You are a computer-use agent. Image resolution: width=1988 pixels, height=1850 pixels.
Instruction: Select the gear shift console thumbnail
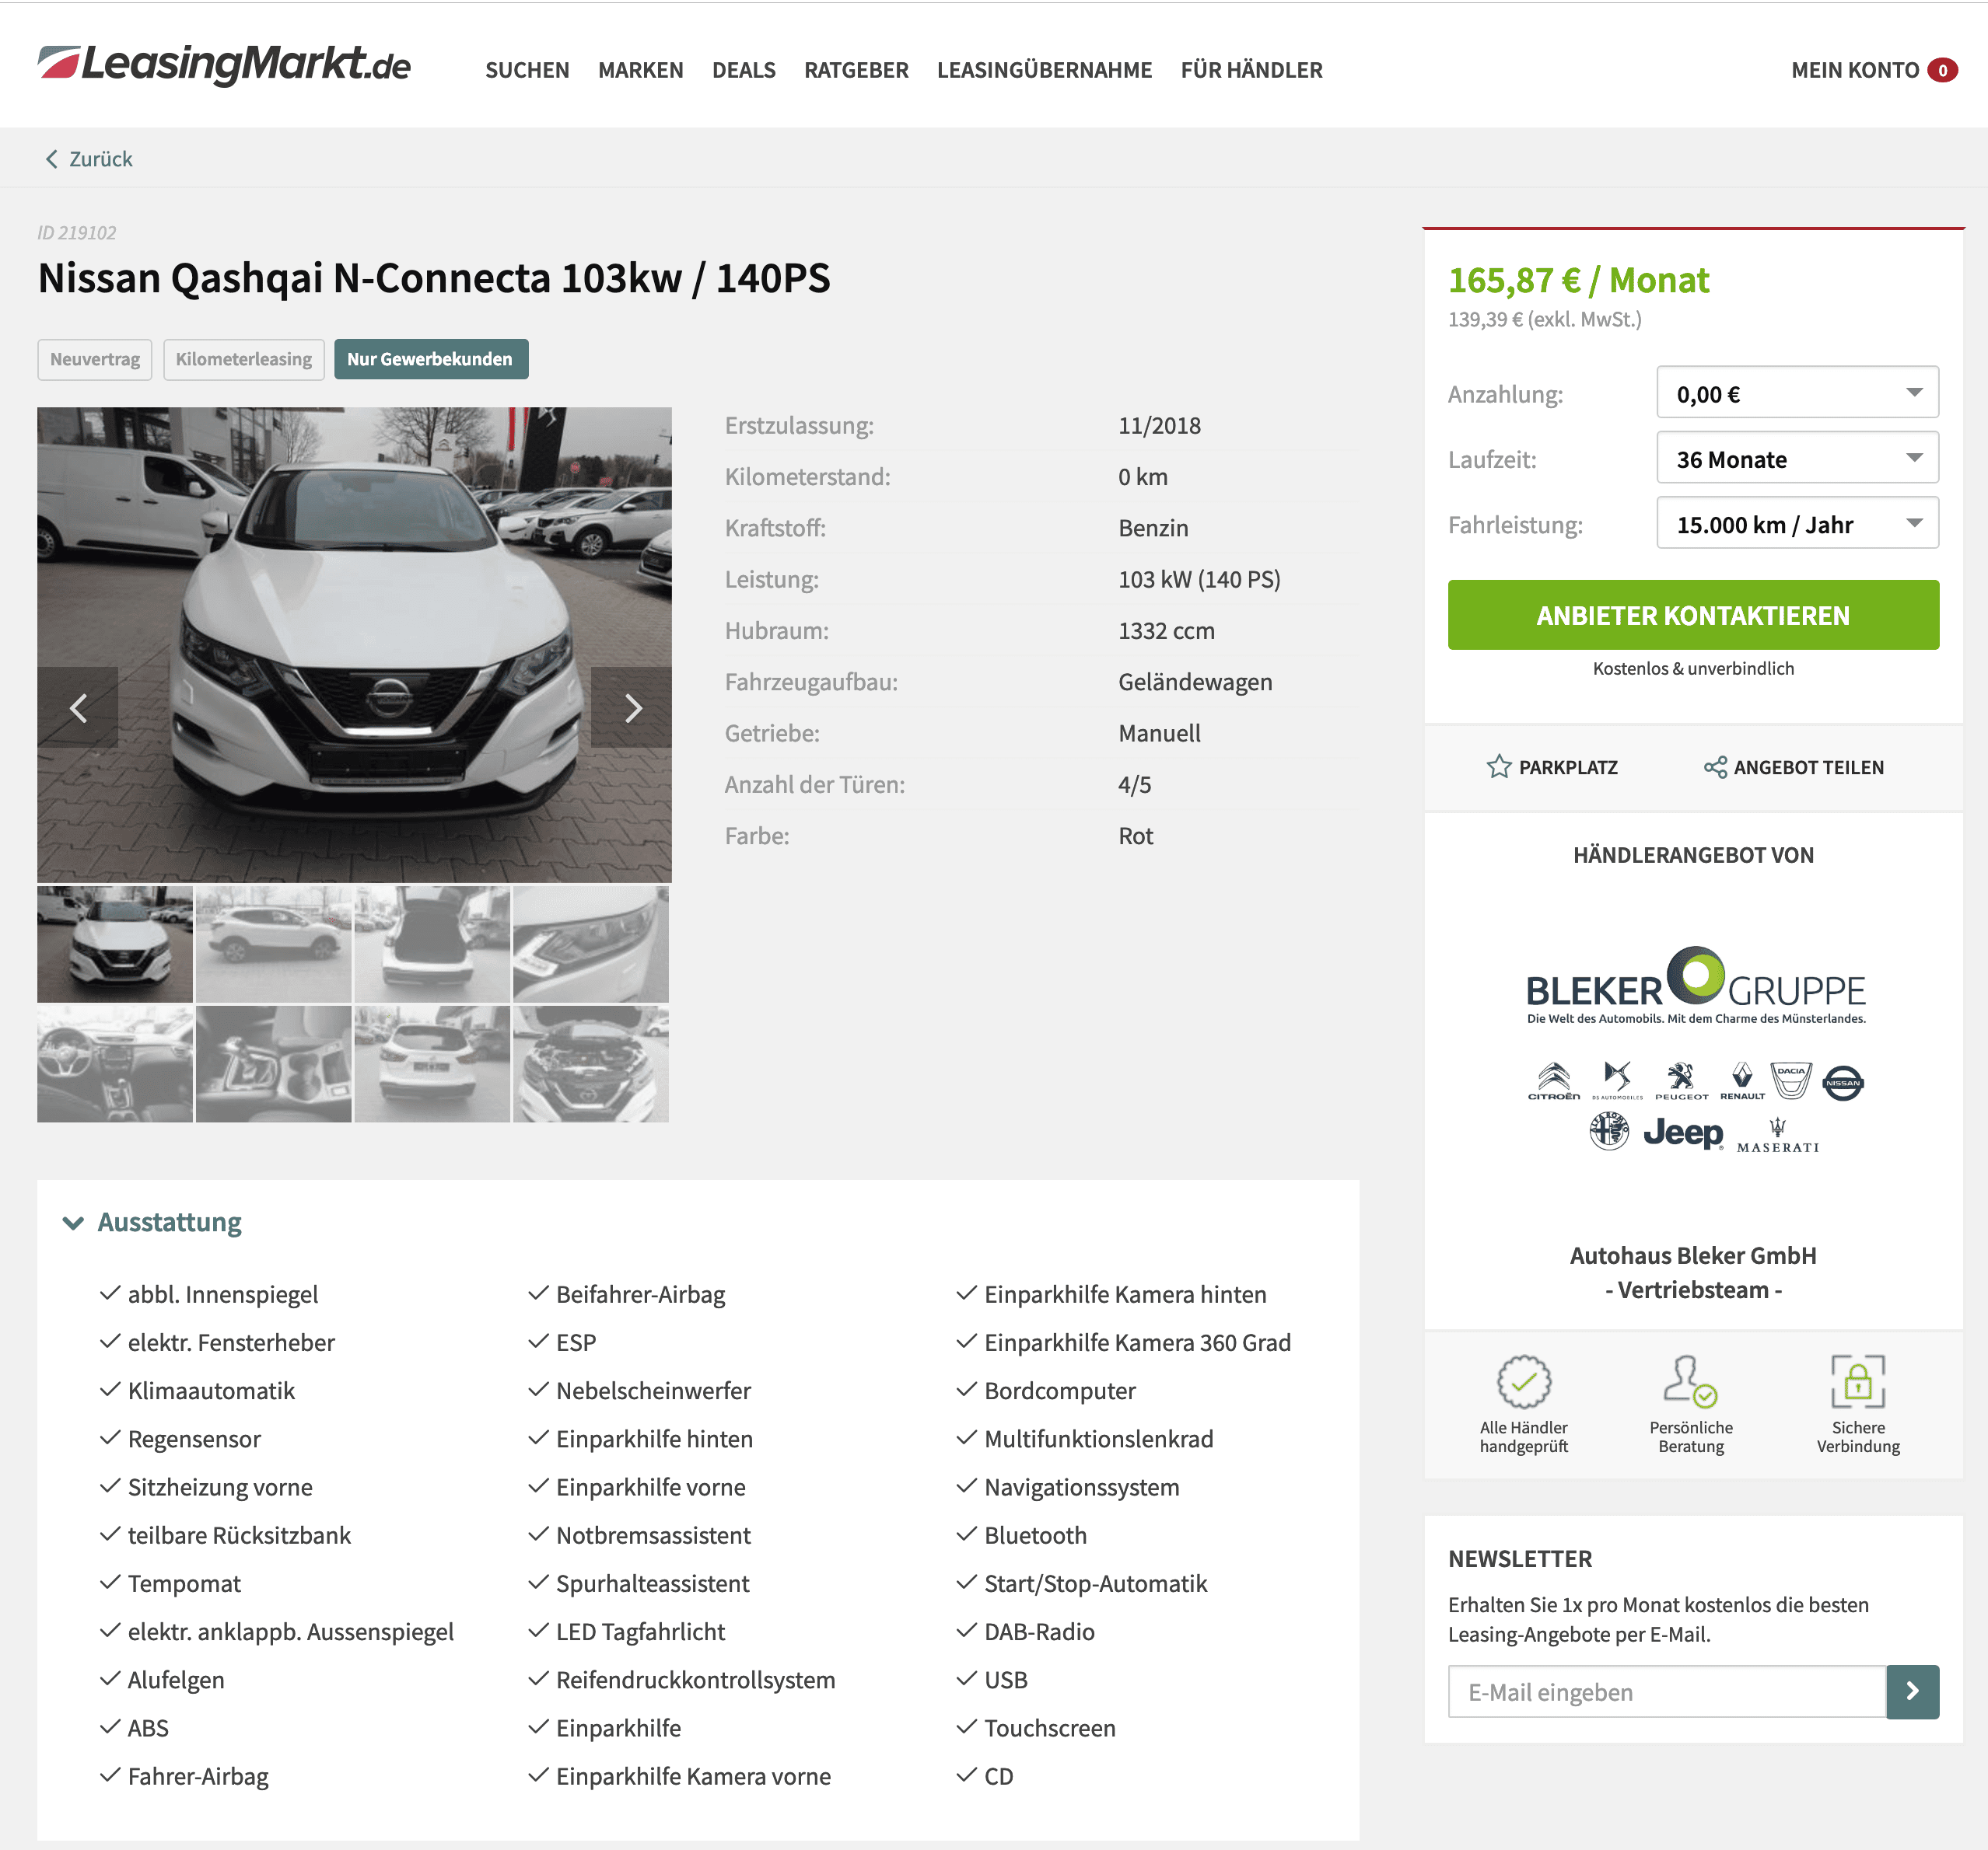coord(273,1063)
